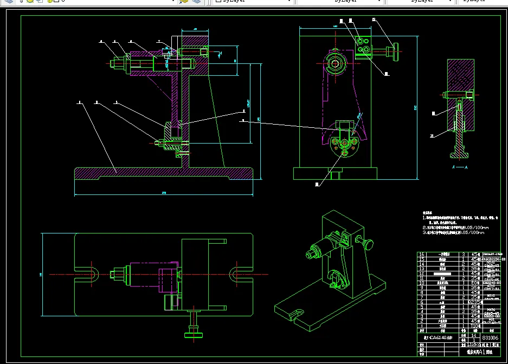Select the 1.12kg weight text
Viewport: 508px width, 364px height.
tap(474, 345)
